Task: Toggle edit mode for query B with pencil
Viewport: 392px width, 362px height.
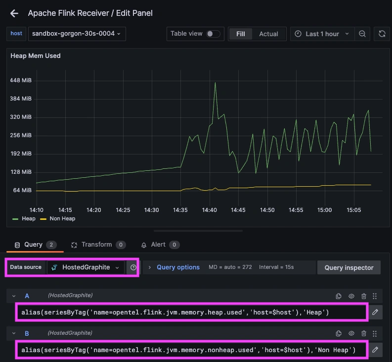Action: [x=375, y=350]
